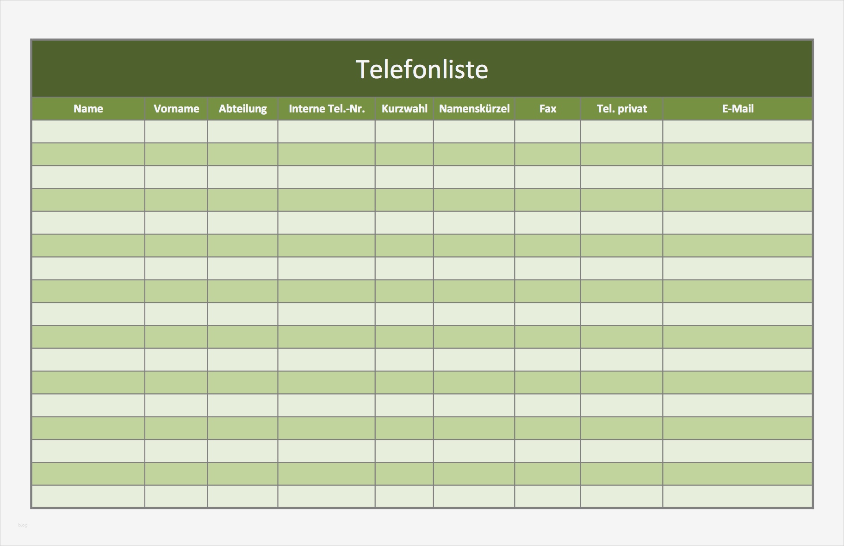This screenshot has width=844, height=546.
Task: Select the Vorname column header
Action: [176, 109]
